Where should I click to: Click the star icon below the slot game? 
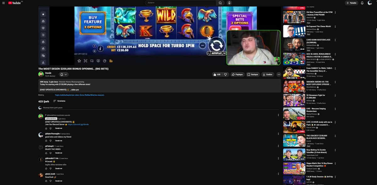coord(79,61)
